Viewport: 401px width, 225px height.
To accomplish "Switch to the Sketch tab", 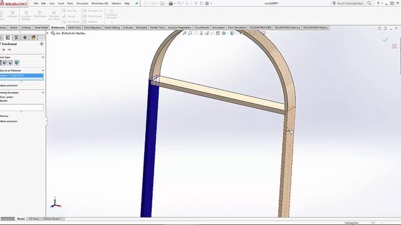I will click(14, 27).
